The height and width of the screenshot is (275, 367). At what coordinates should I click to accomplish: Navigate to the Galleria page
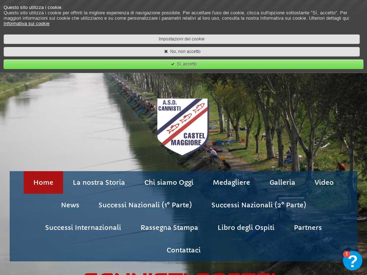click(x=282, y=183)
